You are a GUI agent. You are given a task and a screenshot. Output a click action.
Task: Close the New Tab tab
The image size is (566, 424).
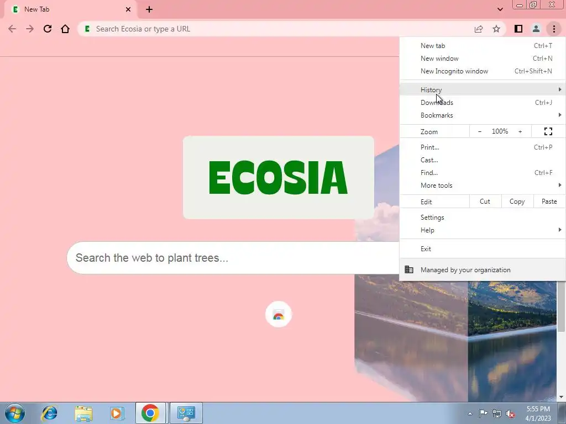pos(128,9)
